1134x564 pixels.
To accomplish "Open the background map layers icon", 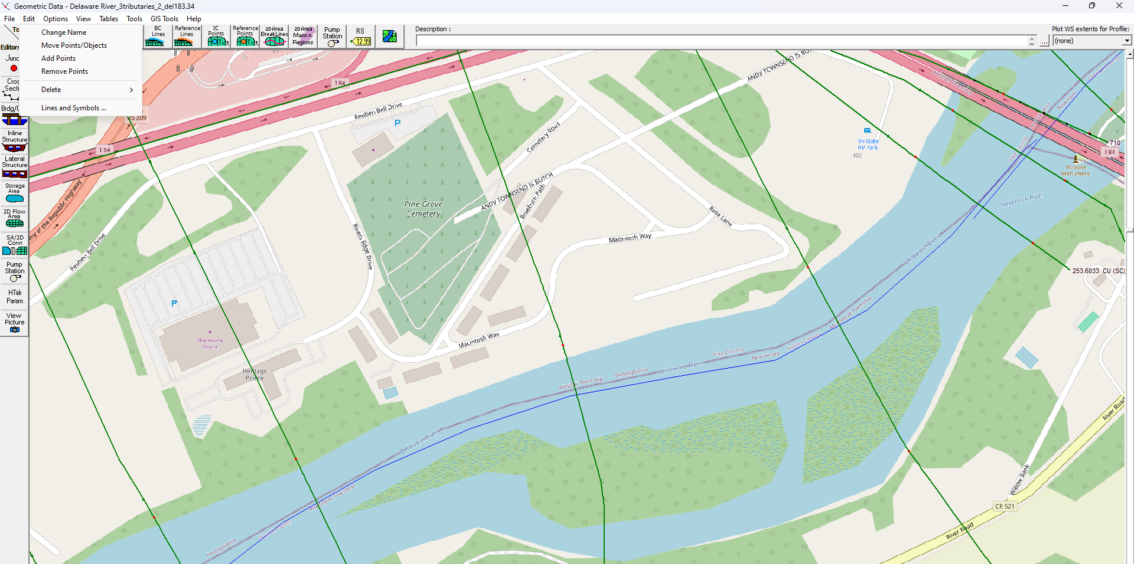I will coord(390,36).
